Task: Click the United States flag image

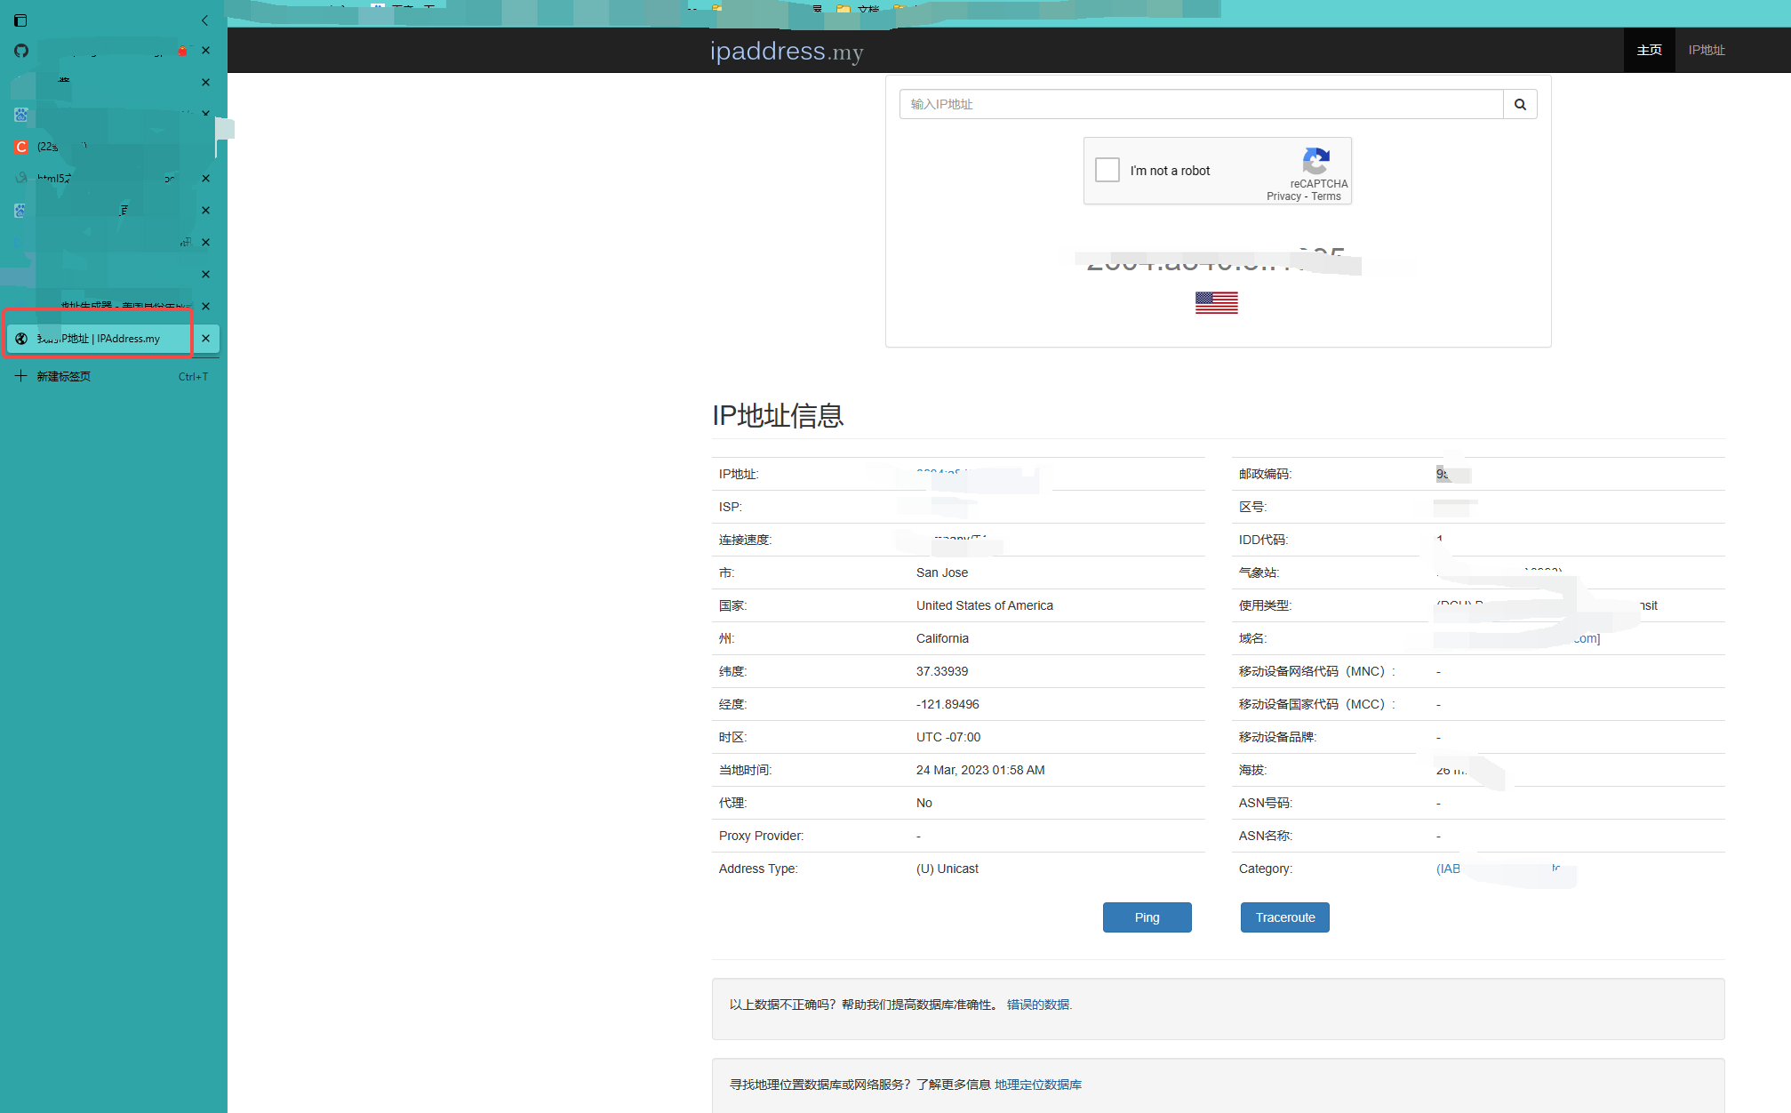Action: (1216, 303)
